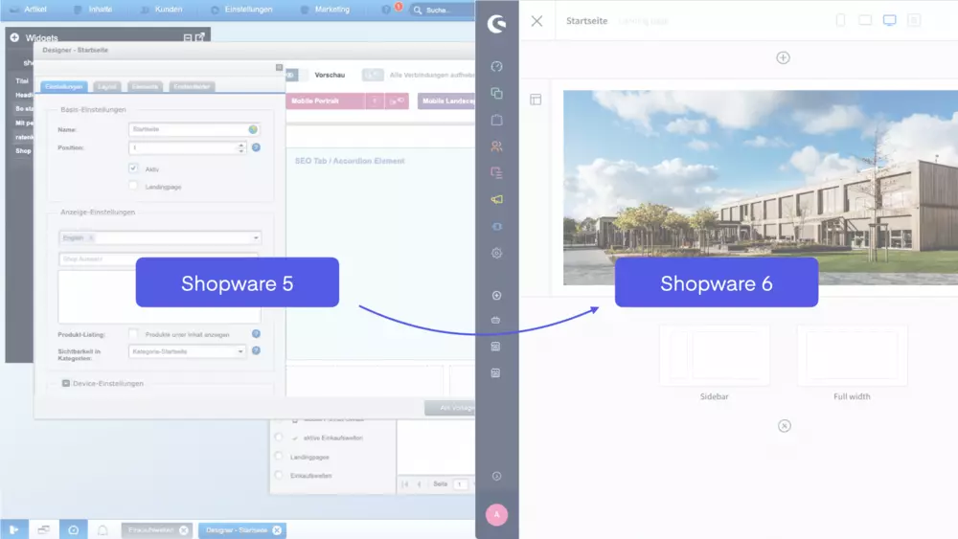The width and height of the screenshot is (958, 539).
Task: Click the dashboard clock icon in taskbar
Action: coord(74,529)
